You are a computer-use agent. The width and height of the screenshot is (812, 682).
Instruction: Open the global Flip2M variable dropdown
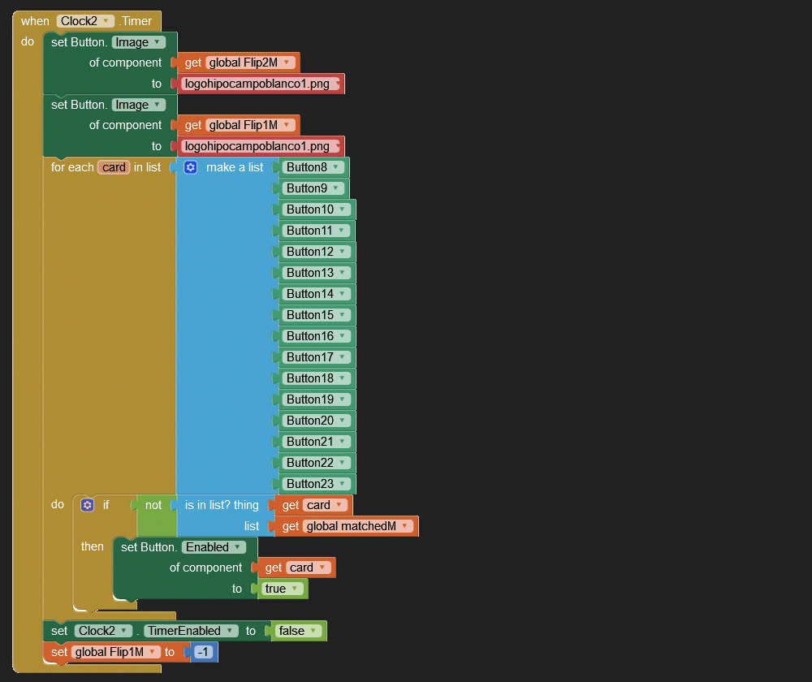pos(286,63)
